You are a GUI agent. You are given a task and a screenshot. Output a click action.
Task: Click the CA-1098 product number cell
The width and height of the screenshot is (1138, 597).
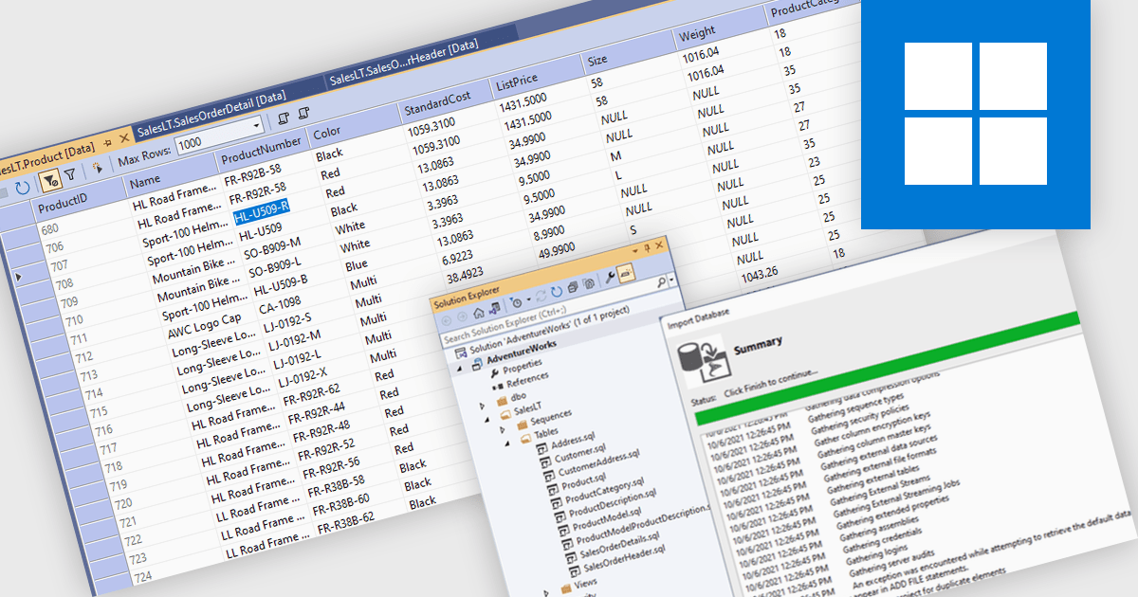pos(279,303)
